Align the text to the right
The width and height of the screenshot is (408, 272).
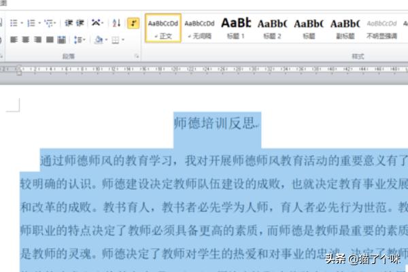pos(37,39)
